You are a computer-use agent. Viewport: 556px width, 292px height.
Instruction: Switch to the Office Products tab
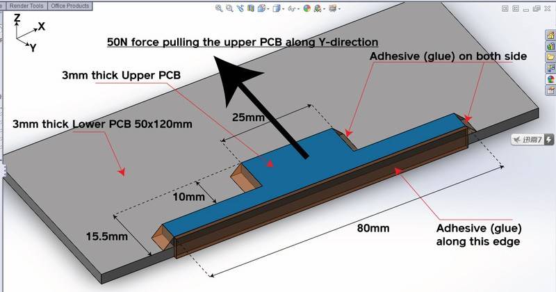pos(69,6)
